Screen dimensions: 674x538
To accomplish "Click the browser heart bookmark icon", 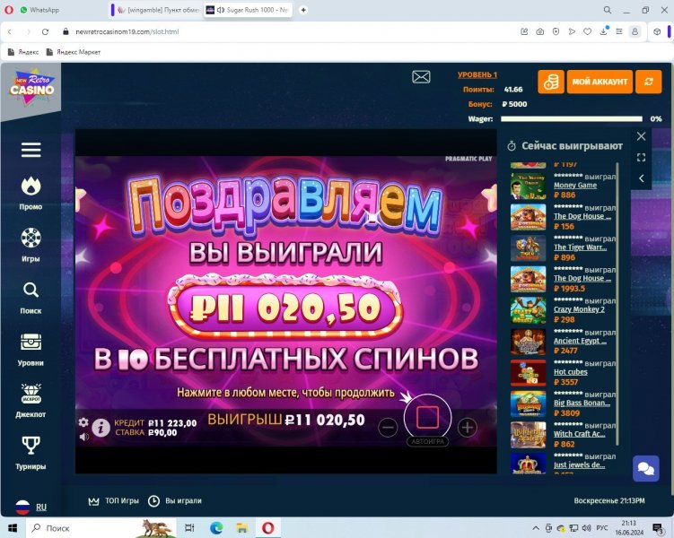I will coord(588,31).
